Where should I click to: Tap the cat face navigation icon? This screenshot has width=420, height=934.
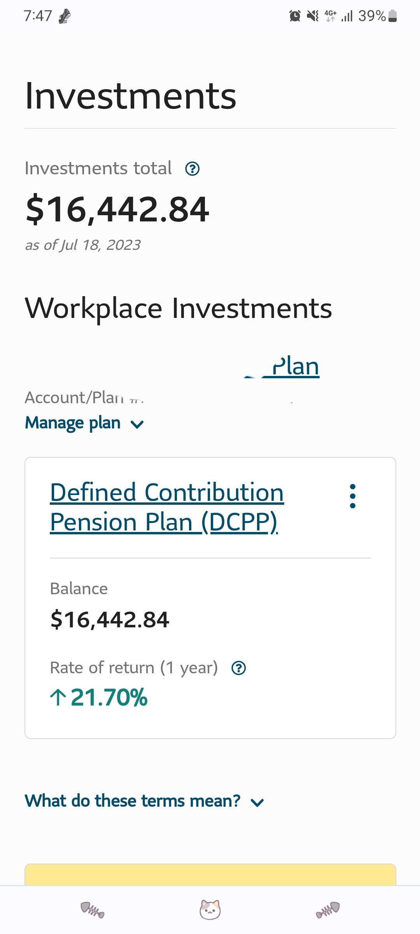210,910
